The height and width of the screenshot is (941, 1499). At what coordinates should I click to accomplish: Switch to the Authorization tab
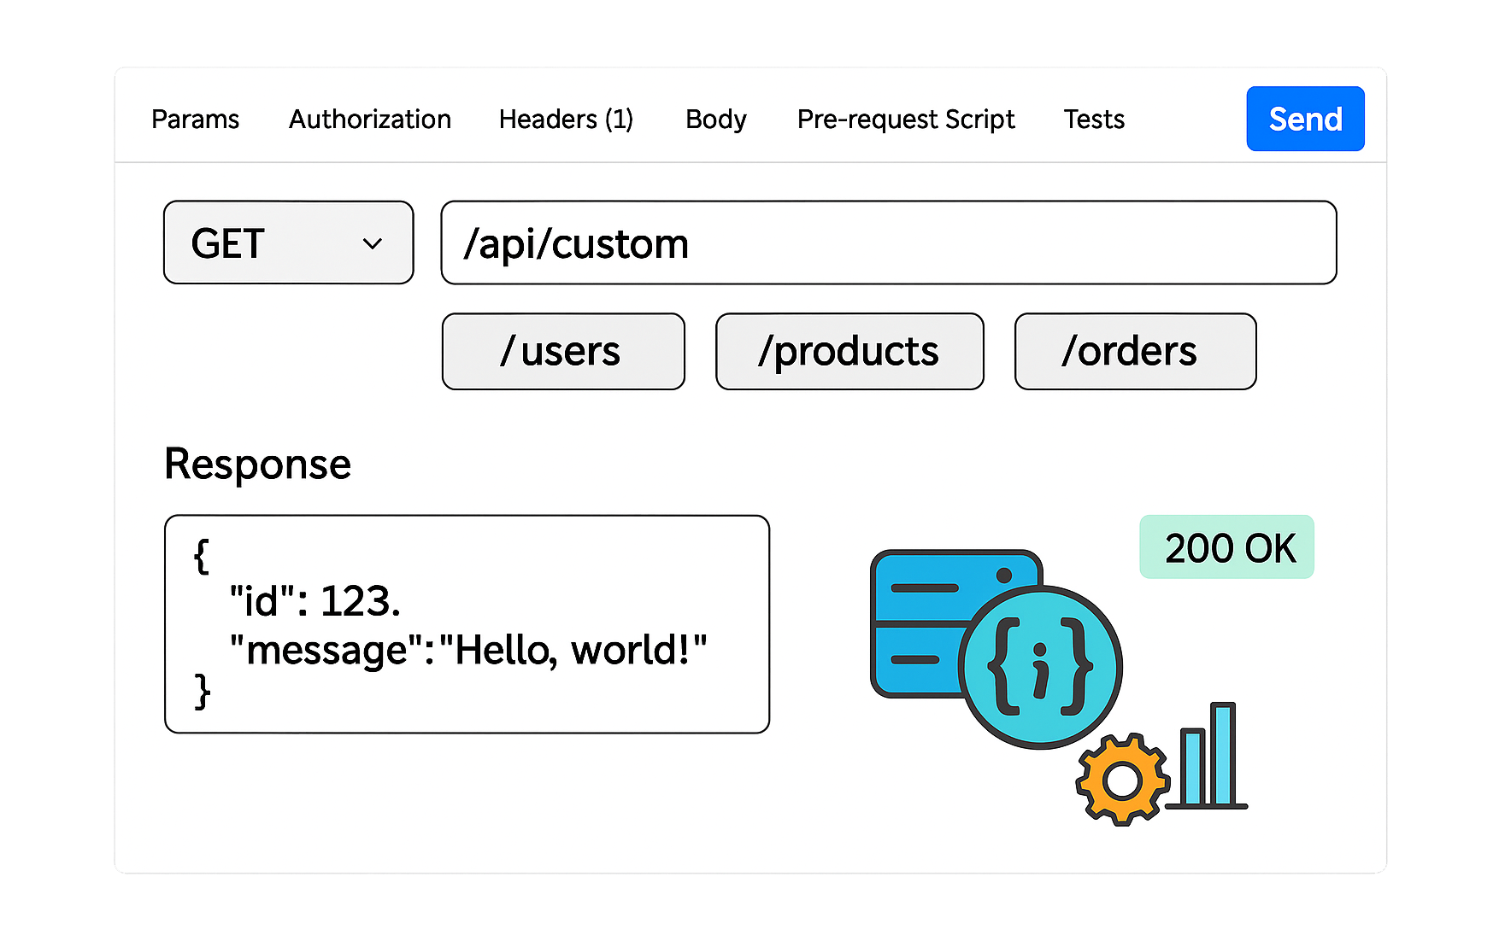[x=369, y=119]
